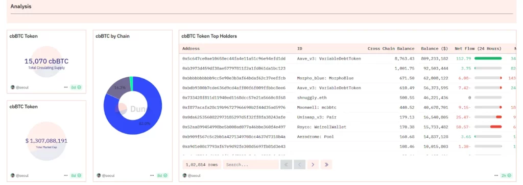Select address 0xbbbbbbbbbb9cc5e90e3b3af64bdaf62c37eeffcb
The image size is (523, 185).
[234, 78]
